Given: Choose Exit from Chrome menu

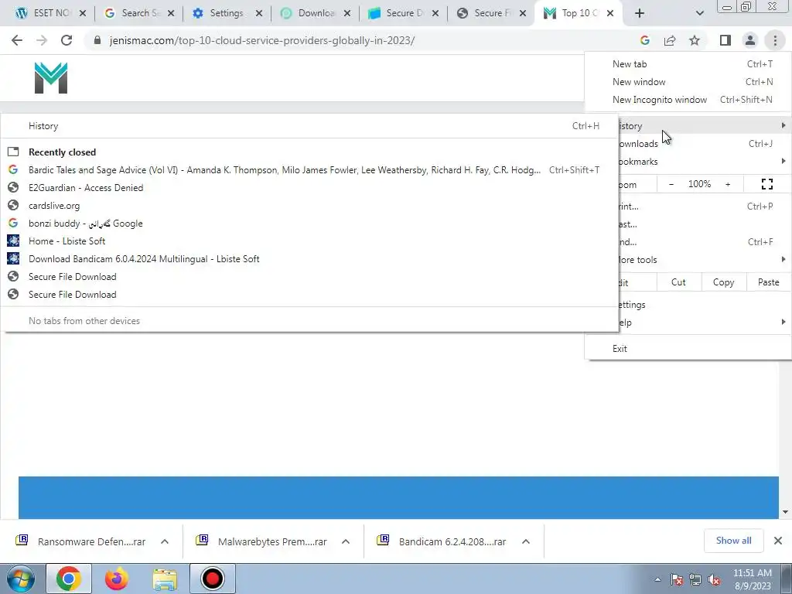Looking at the screenshot, I should pyautogui.click(x=688, y=349).
